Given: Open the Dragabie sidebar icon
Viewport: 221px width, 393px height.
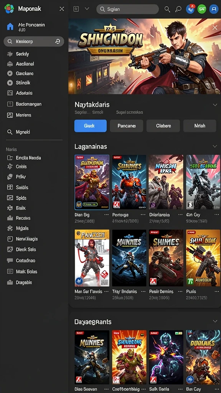Looking at the screenshot, I should coord(10,282).
